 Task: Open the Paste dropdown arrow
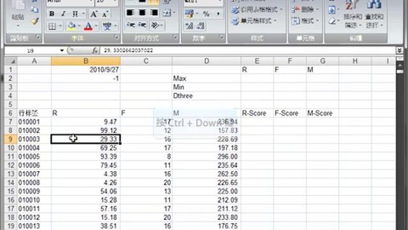(x=18, y=26)
